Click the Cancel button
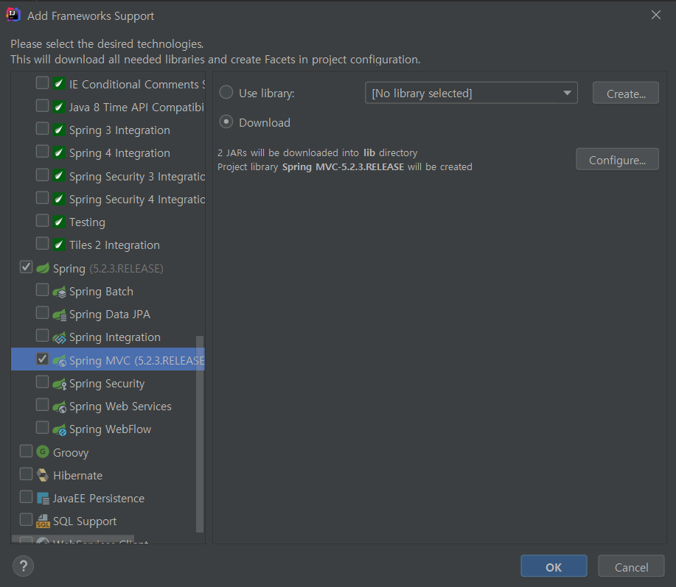This screenshot has height=587, width=676. [x=631, y=566]
